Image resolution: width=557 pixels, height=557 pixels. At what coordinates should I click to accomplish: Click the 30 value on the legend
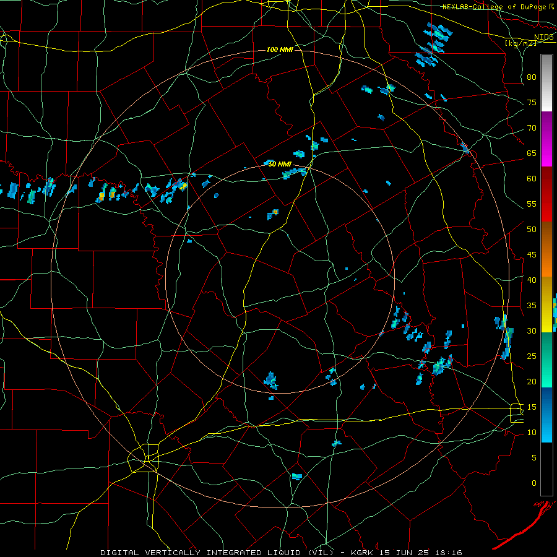(532, 330)
